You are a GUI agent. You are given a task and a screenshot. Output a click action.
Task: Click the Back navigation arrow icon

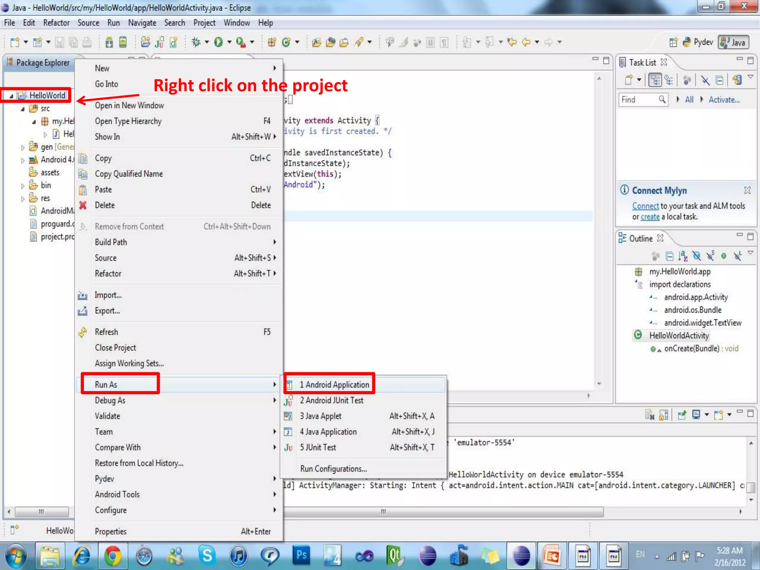526,42
